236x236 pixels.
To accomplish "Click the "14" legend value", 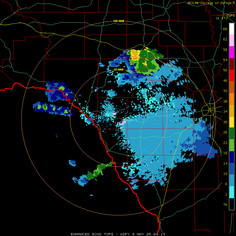I will click(x=225, y=163).
